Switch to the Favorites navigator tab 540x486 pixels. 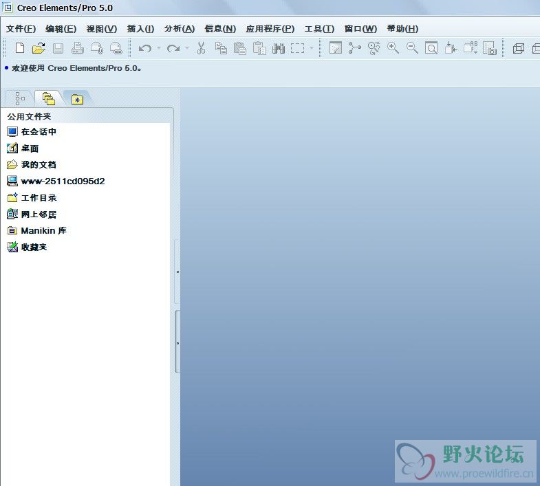(x=77, y=99)
